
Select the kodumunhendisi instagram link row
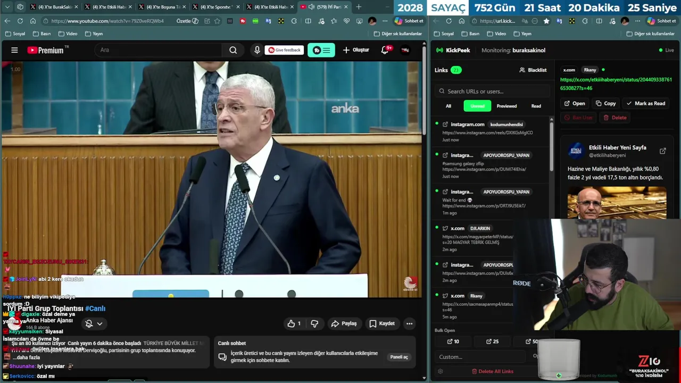490,132
